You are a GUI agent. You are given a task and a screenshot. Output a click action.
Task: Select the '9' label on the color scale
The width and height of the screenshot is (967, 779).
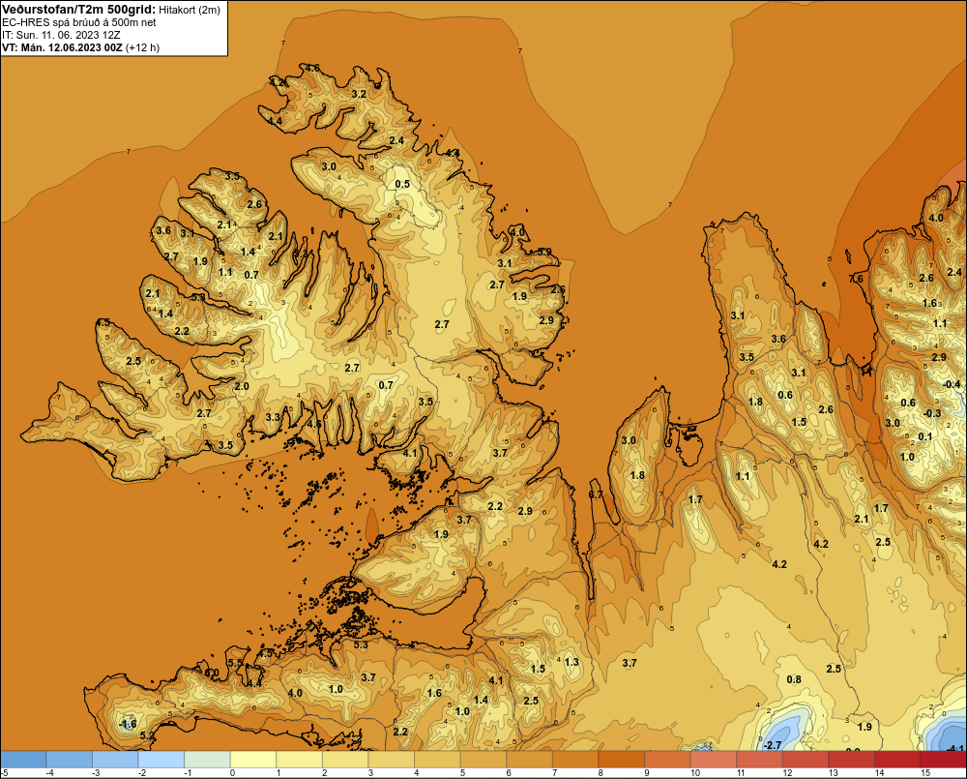click(647, 773)
